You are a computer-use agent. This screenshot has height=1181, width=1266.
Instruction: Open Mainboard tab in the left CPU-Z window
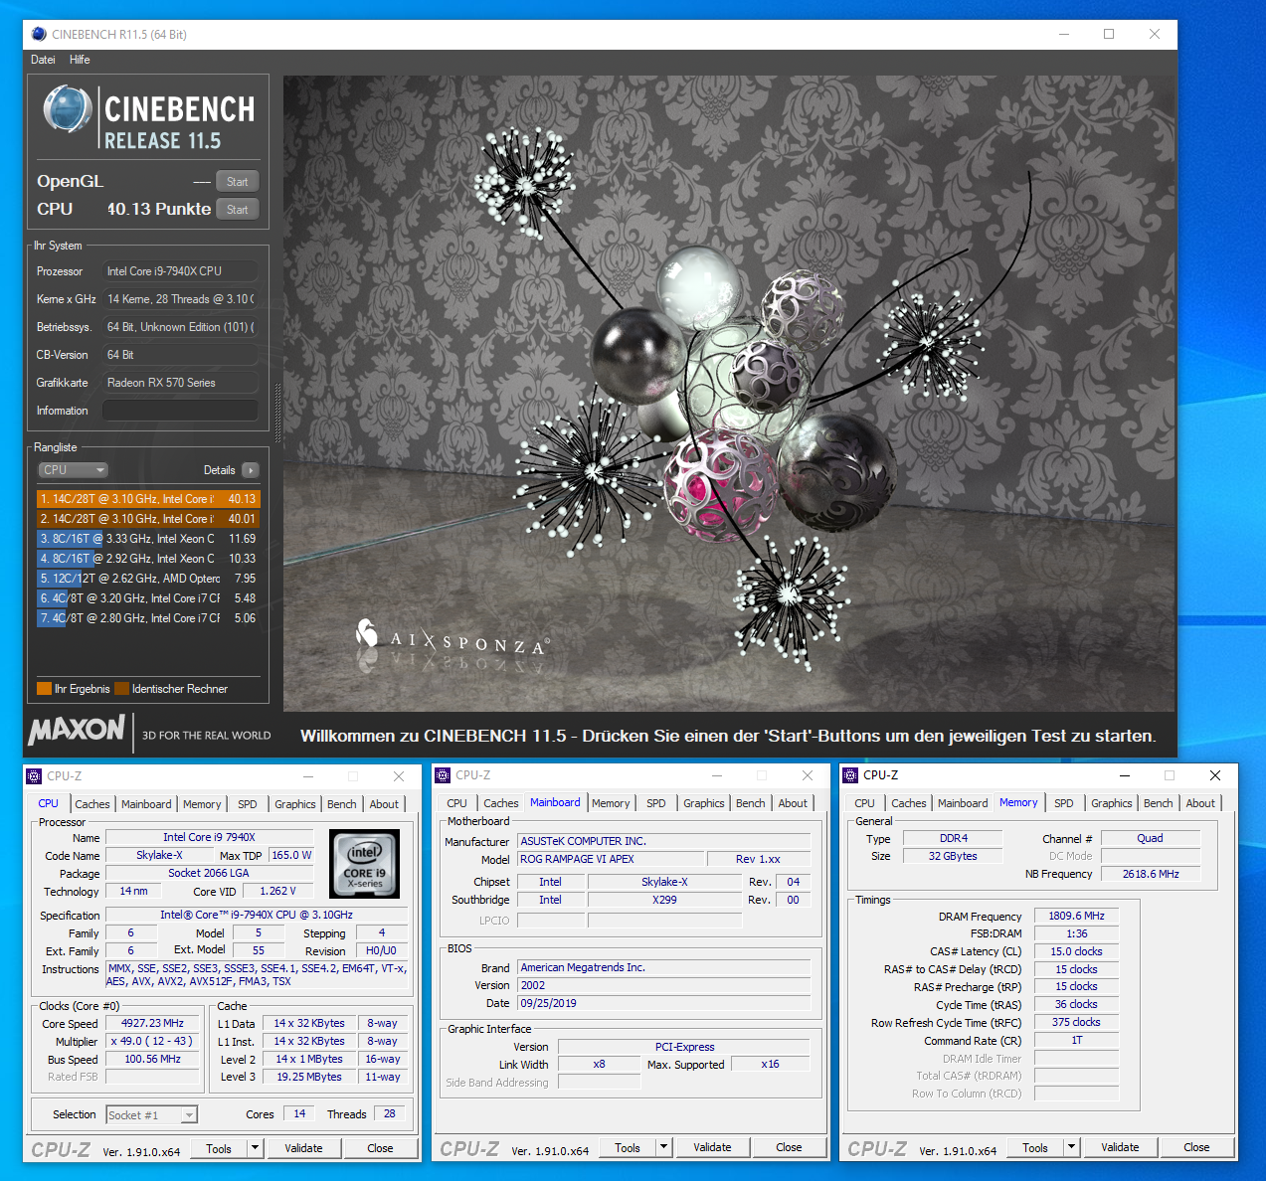[146, 804]
